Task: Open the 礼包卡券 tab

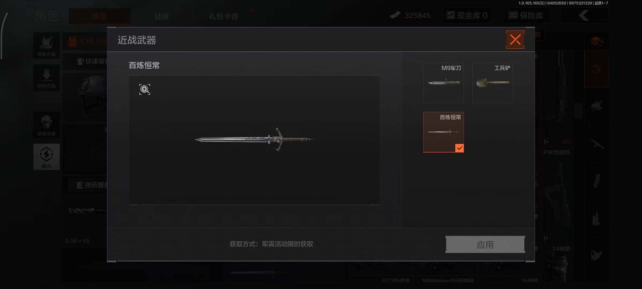Action: [223, 16]
